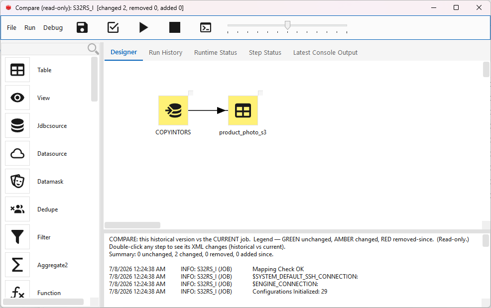Image resolution: width=491 pixels, height=308 pixels.
Task: Toggle the small checkbox above COPYINTORS node
Action: click(x=191, y=93)
